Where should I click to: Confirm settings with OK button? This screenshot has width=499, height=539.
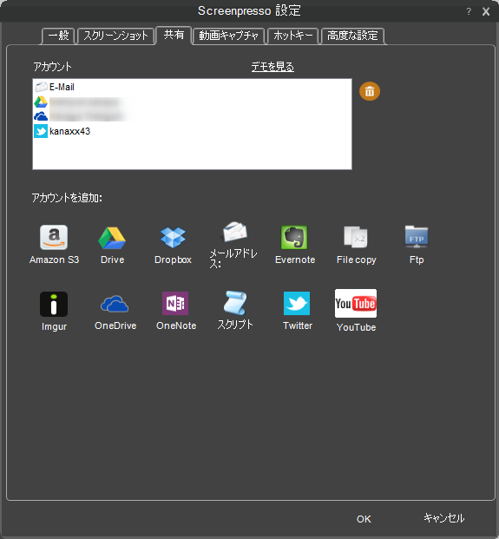[364, 519]
